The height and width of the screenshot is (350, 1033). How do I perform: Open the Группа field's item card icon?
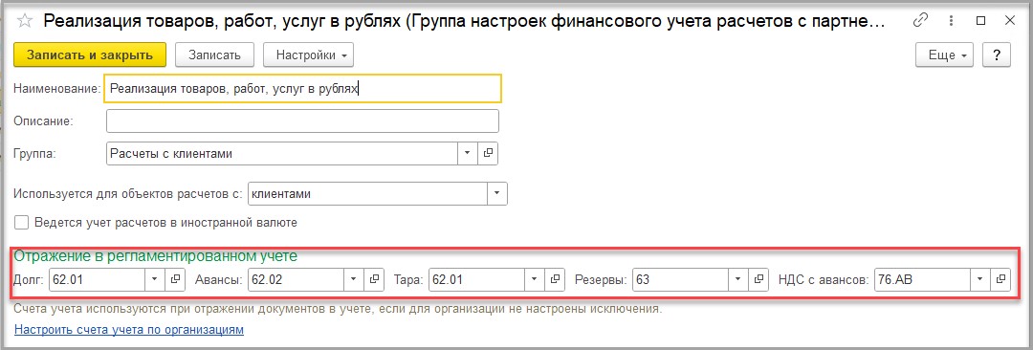click(x=488, y=153)
